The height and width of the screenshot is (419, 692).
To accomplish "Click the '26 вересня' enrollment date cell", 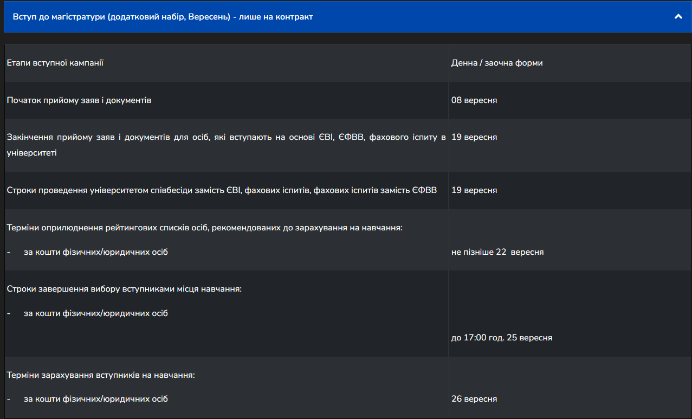I will (474, 399).
